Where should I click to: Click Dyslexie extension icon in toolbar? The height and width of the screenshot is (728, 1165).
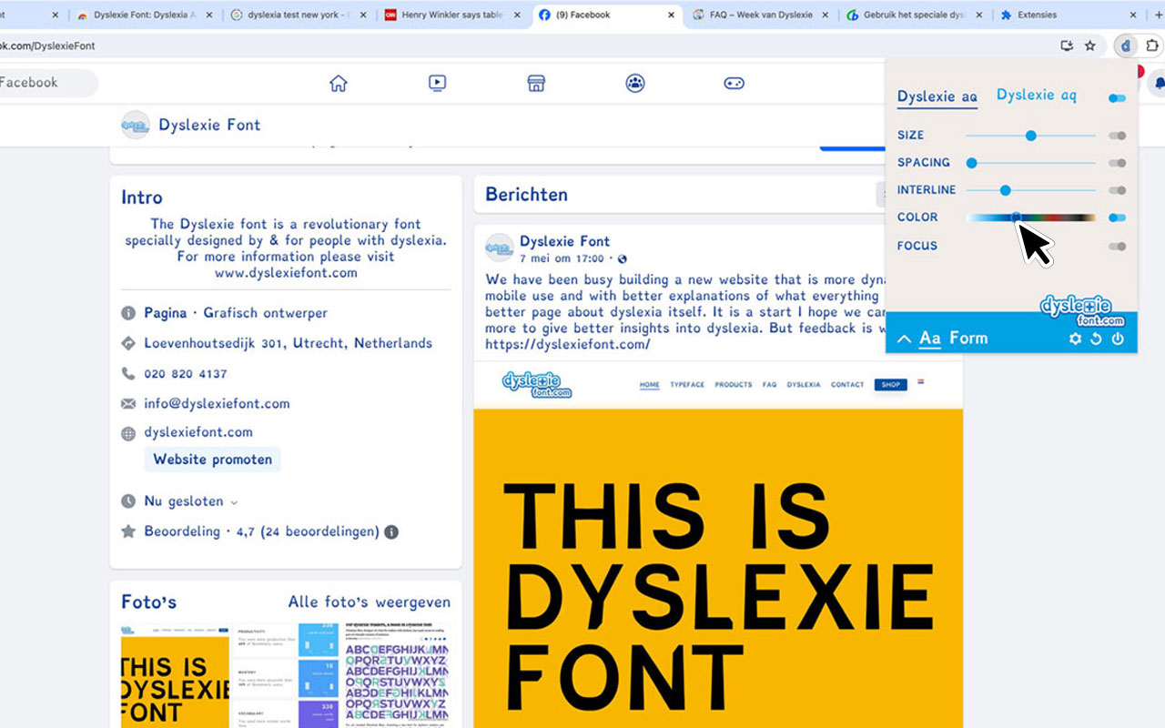click(x=1126, y=45)
